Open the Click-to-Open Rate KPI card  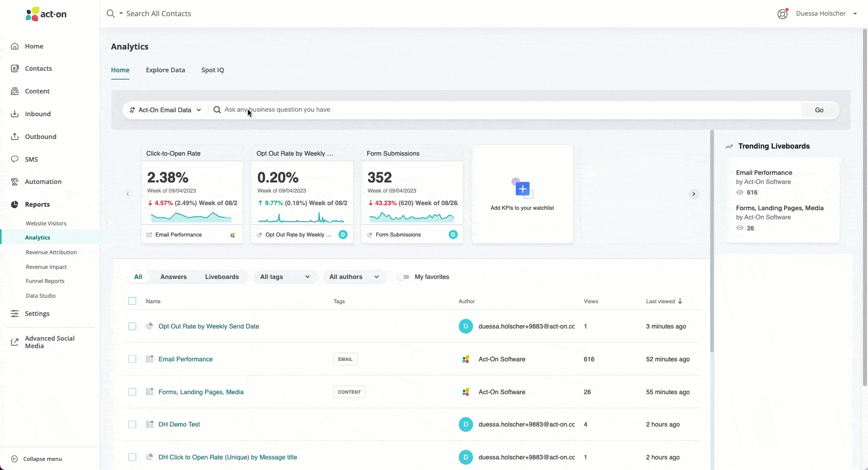point(192,195)
